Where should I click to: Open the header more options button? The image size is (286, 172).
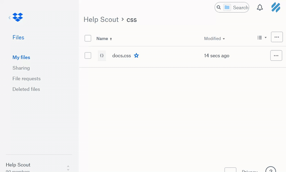277,37
